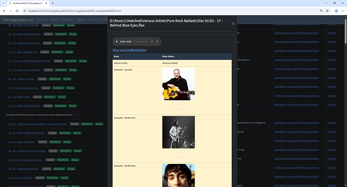
Task: Open 01 - 11 - After Midnight.flac
Action: point(23,52)
